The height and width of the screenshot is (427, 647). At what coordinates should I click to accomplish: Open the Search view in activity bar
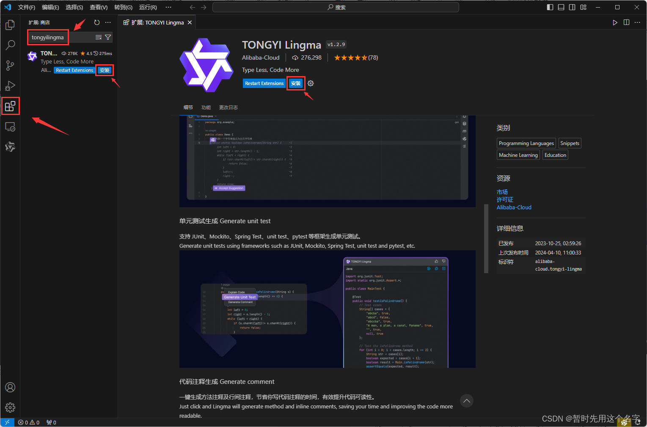pos(10,45)
